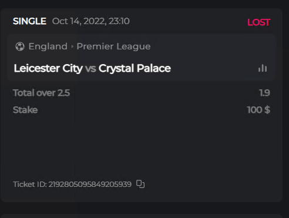The height and width of the screenshot is (218, 289).
Task: Open the Leicester City vs Crystal Palace match card
Action: [x=142, y=58]
